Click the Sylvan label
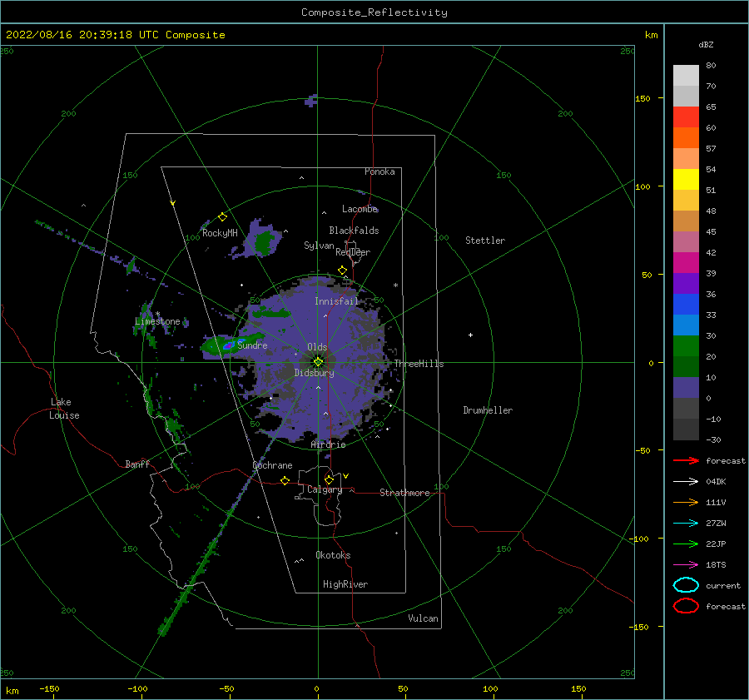This screenshot has height=700, width=749. [x=319, y=246]
